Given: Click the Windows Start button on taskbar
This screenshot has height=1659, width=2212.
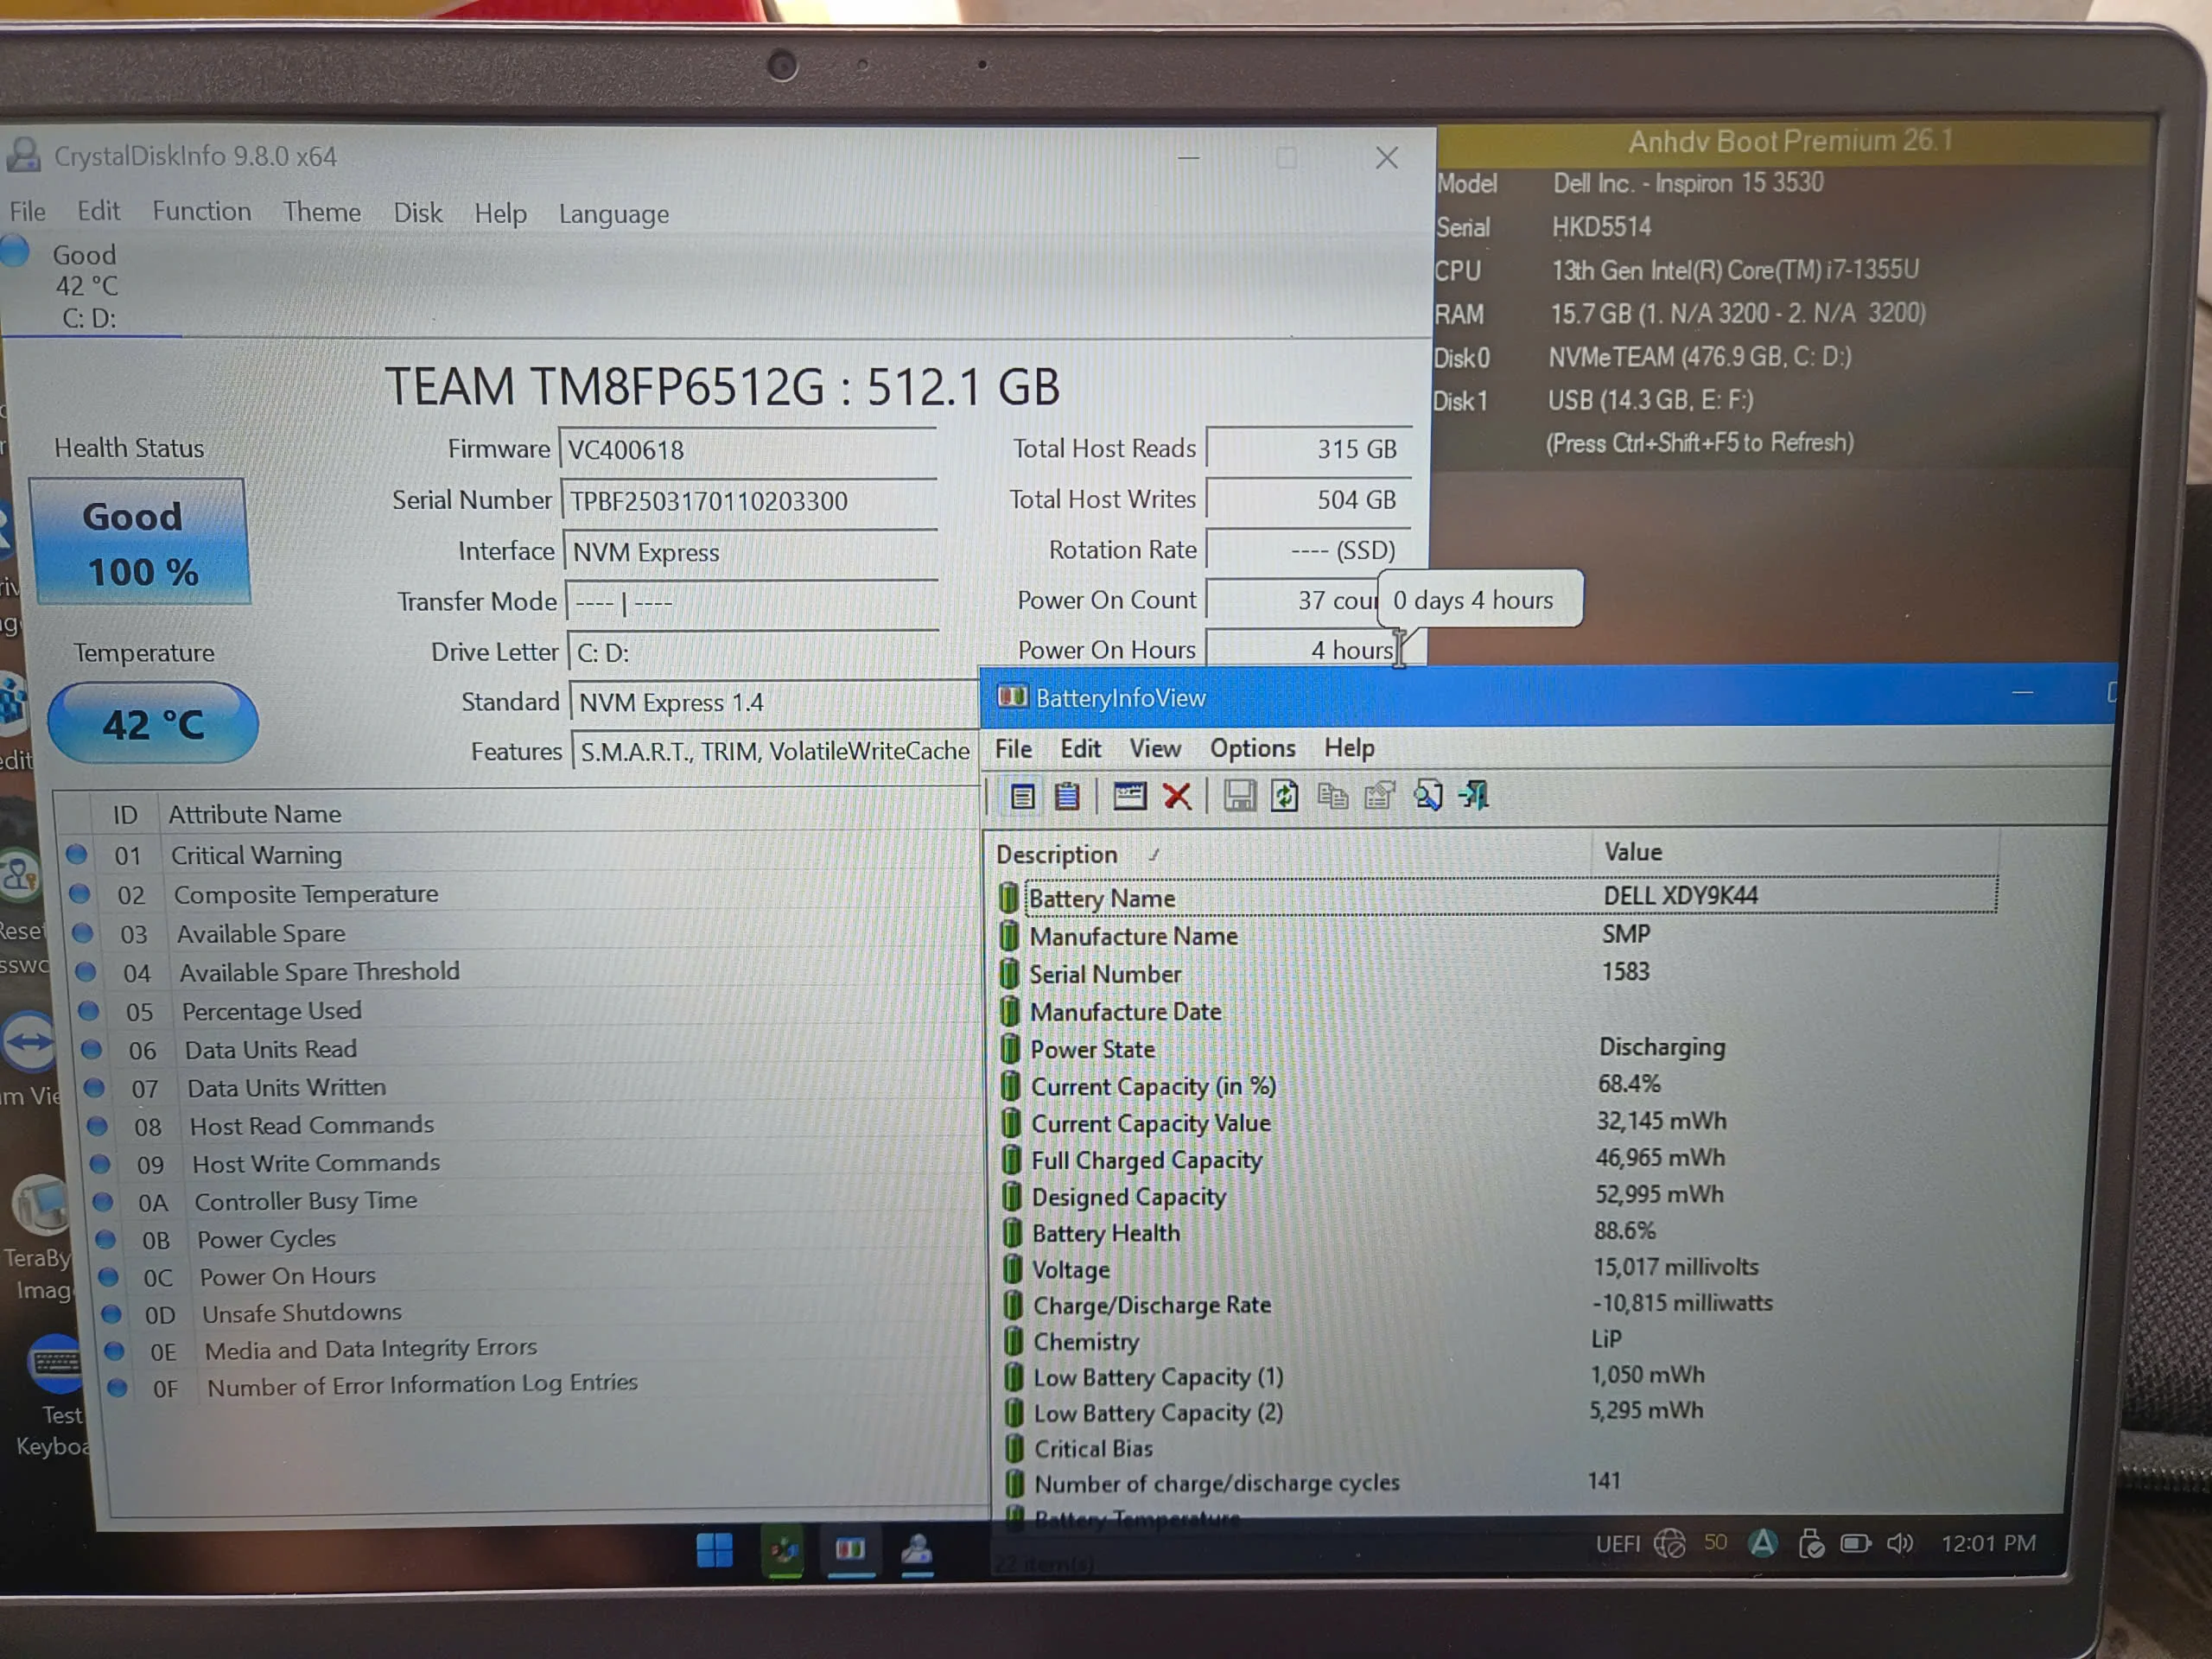Looking at the screenshot, I should point(714,1551).
